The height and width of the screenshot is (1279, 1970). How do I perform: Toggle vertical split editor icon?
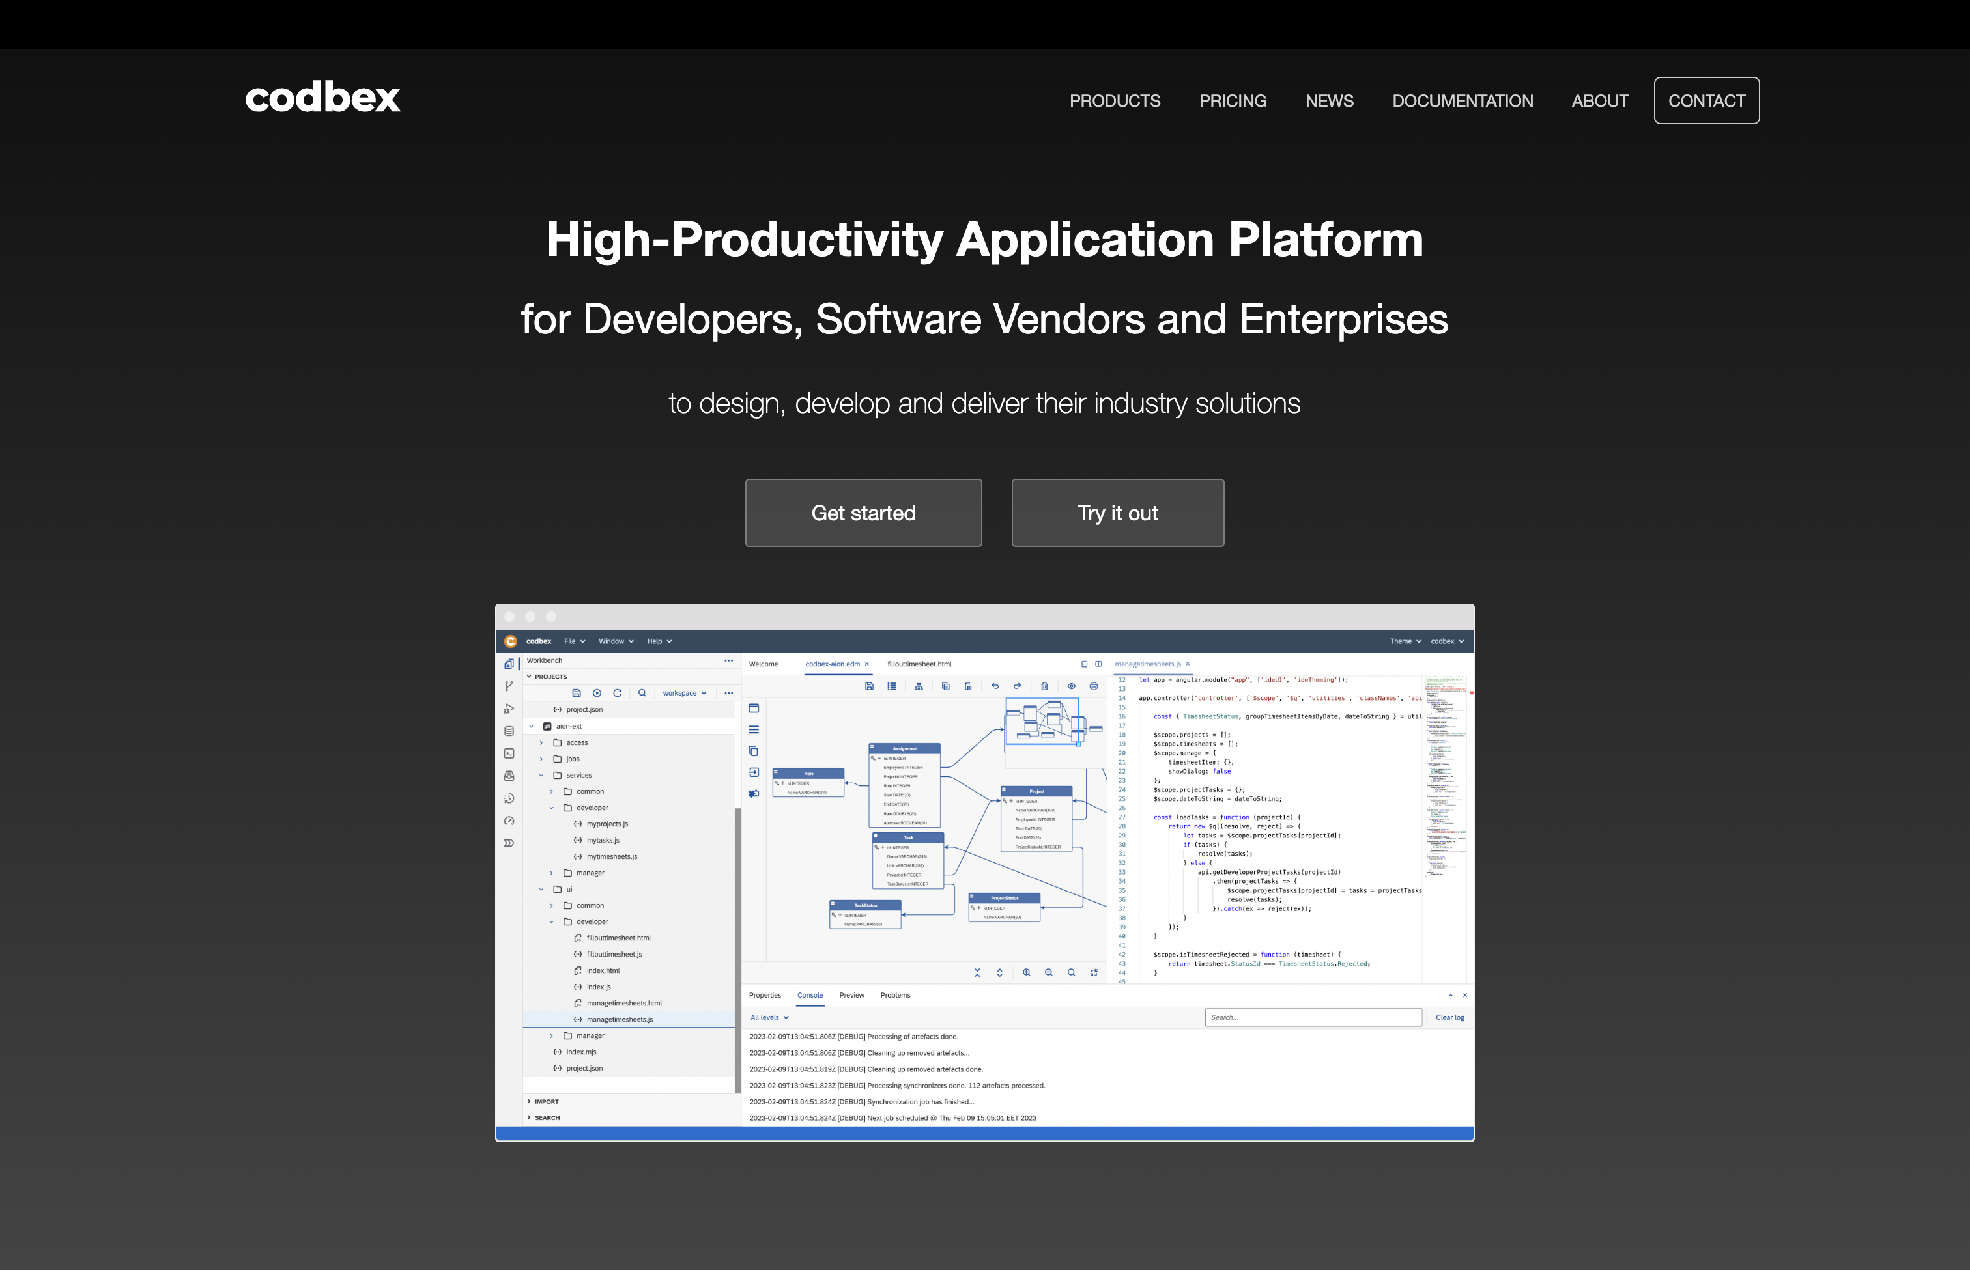pyautogui.click(x=1098, y=664)
